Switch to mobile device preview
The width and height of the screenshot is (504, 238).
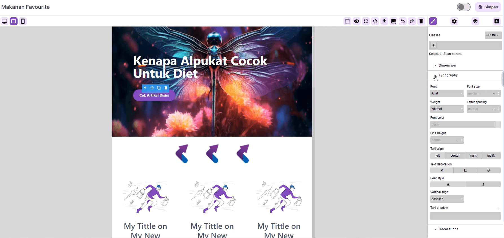click(23, 21)
